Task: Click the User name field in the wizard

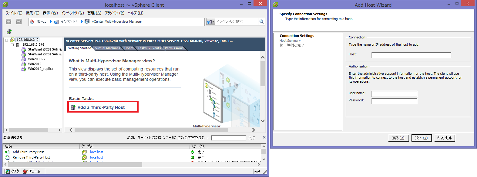Action: point(394,94)
